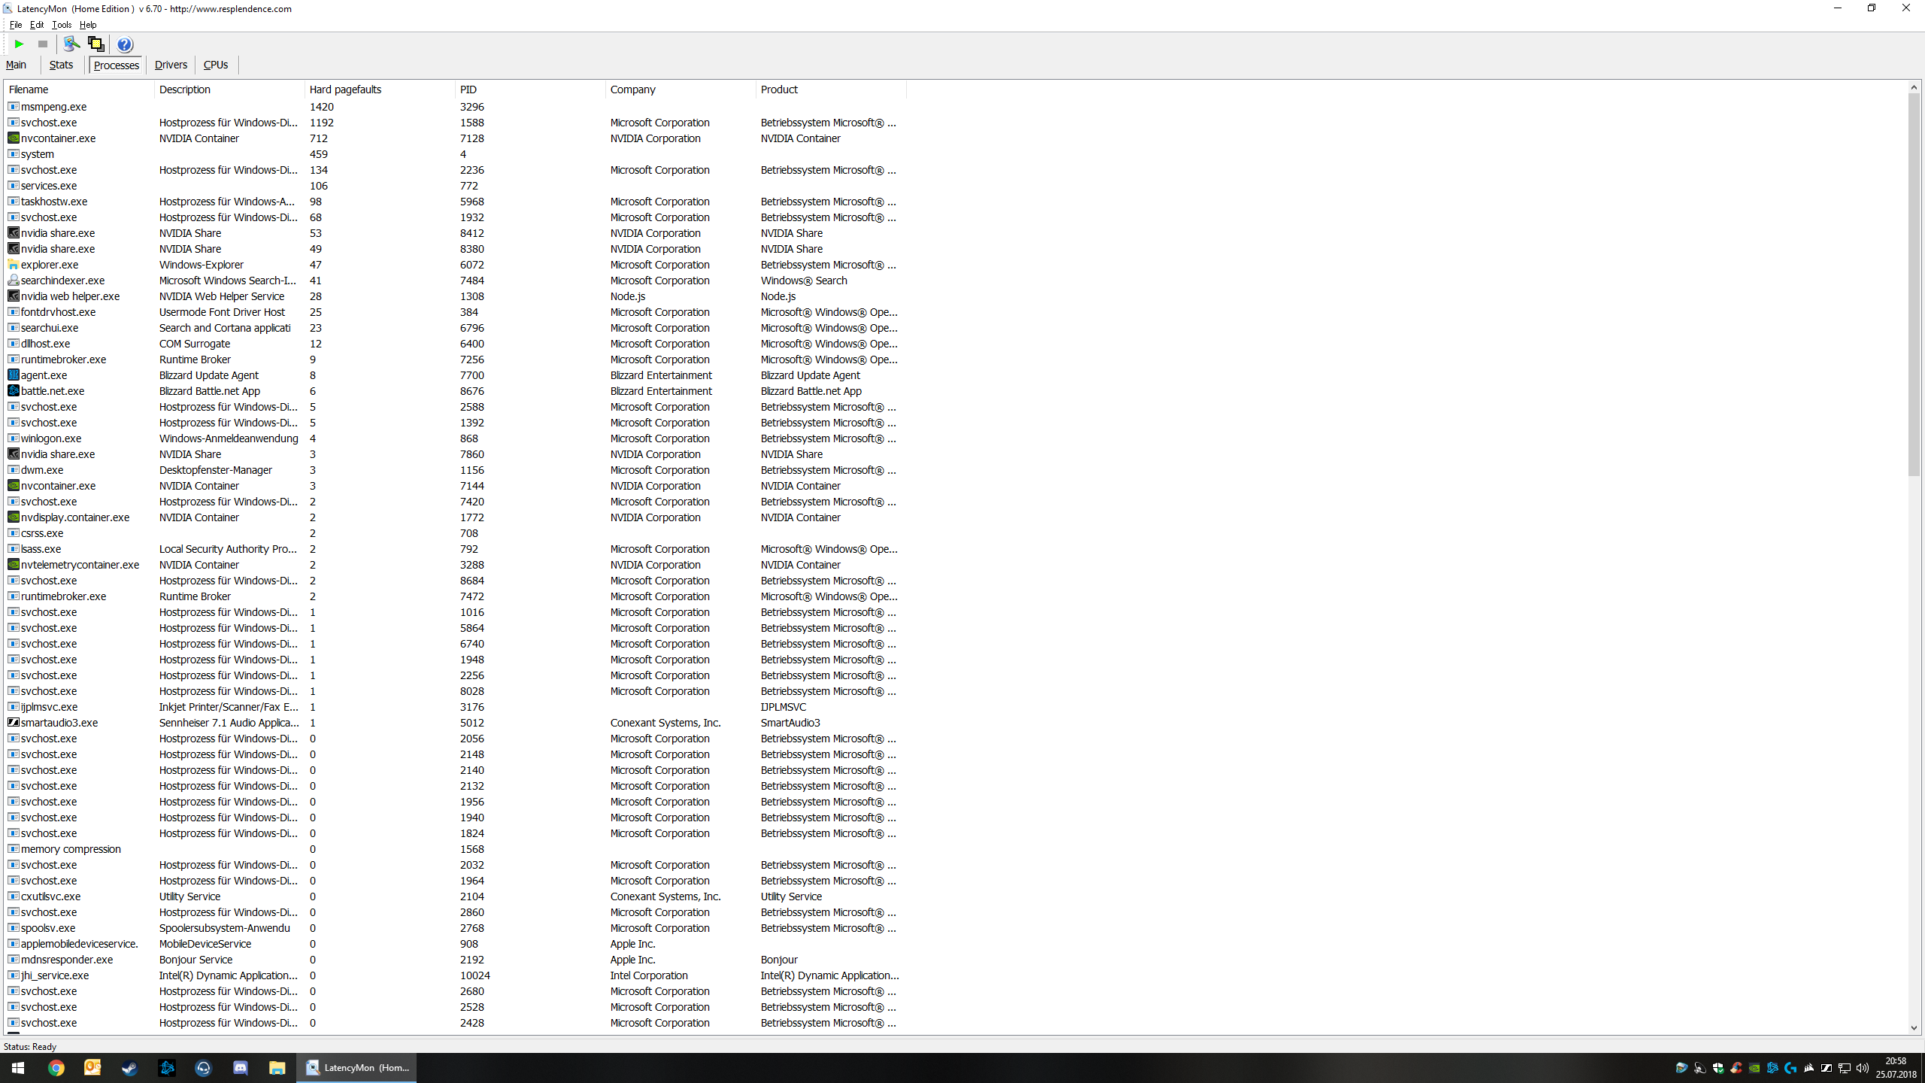
Task: Click the overlapping yellow windows toolbar icon
Action: tap(95, 44)
